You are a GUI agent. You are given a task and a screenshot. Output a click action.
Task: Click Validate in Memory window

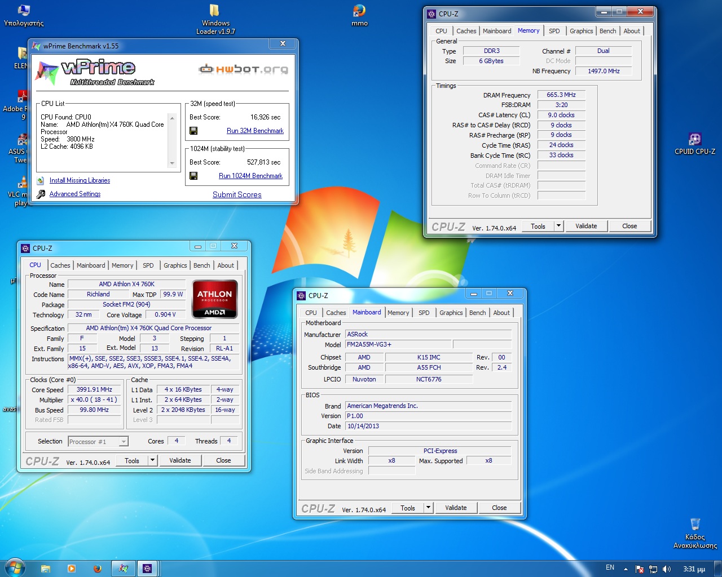coord(586,226)
